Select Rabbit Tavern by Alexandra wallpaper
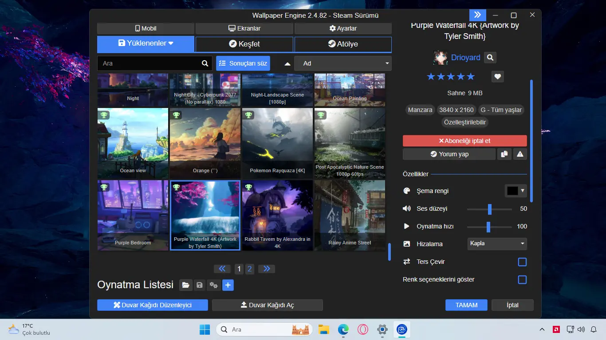Image resolution: width=606 pixels, height=340 pixels. [x=277, y=215]
